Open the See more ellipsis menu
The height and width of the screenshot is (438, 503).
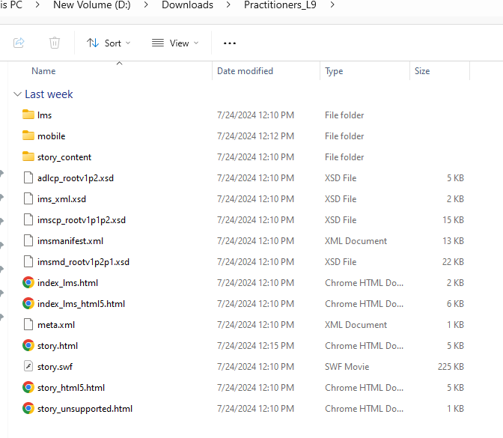tap(230, 43)
